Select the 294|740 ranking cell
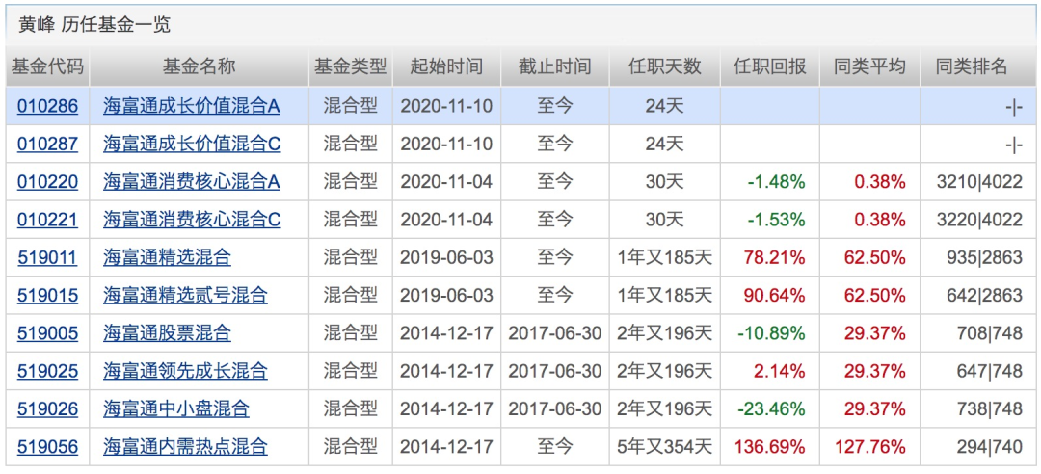The width and height of the screenshot is (1041, 474). point(990,447)
